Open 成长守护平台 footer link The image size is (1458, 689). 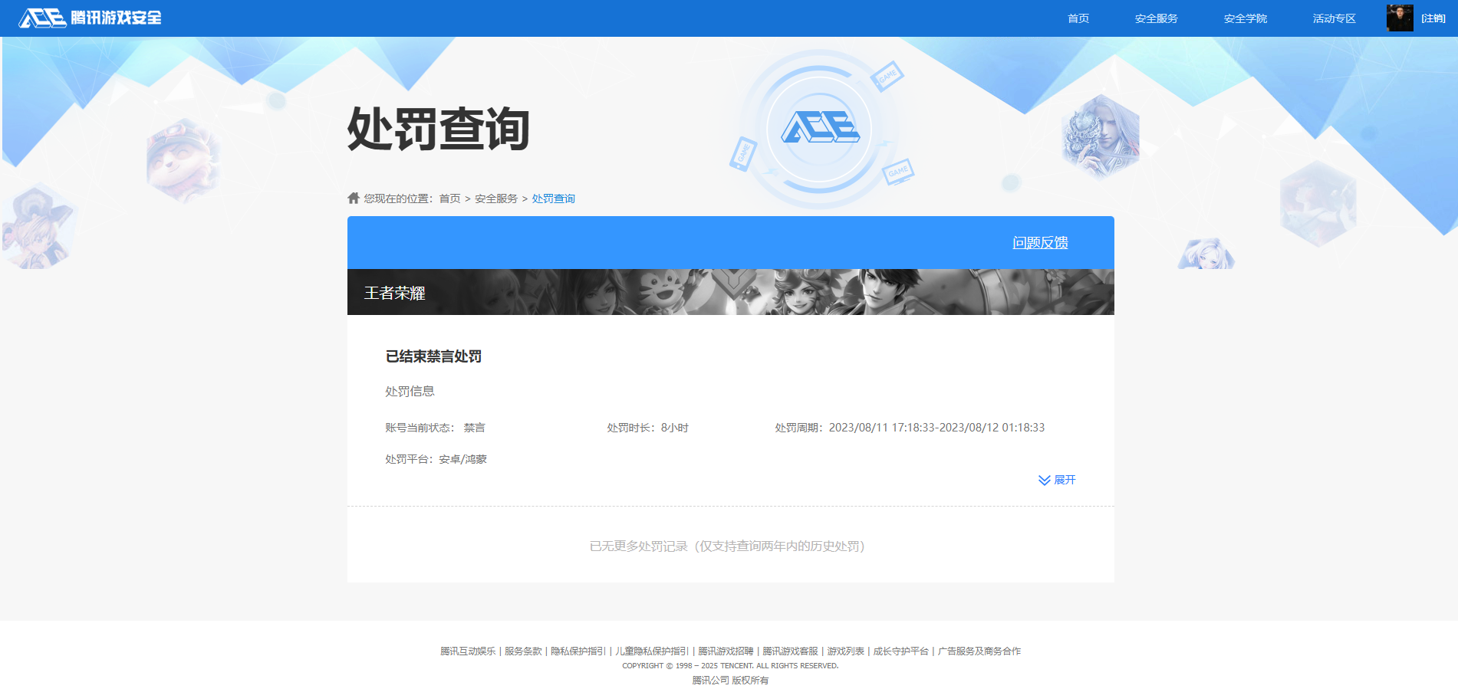point(900,651)
